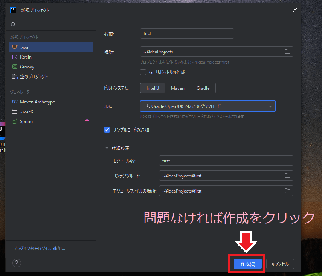Click the キャンセル button
322x276 pixels.
pos(280,264)
